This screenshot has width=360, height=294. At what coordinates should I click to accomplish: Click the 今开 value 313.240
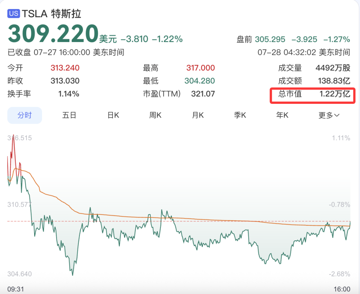(x=65, y=68)
